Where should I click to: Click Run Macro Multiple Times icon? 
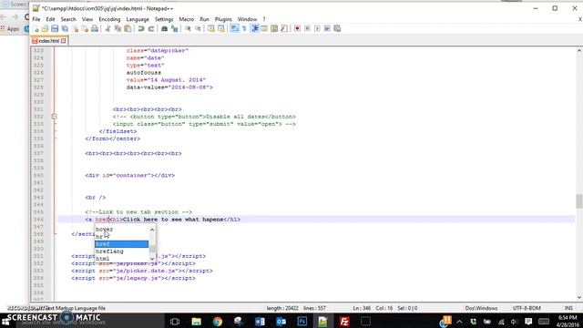pyautogui.click(x=327, y=28)
